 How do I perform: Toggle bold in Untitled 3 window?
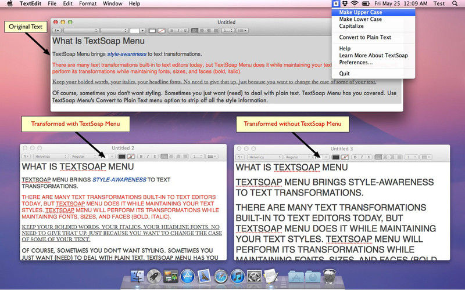coord(355,157)
